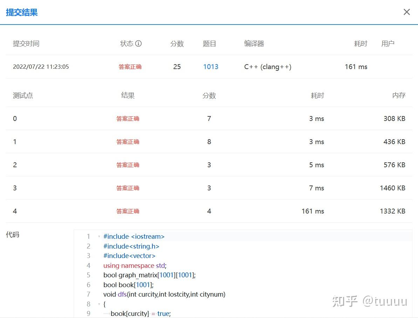Click the overall score 25
This screenshot has width=418, height=318.
tap(177, 67)
